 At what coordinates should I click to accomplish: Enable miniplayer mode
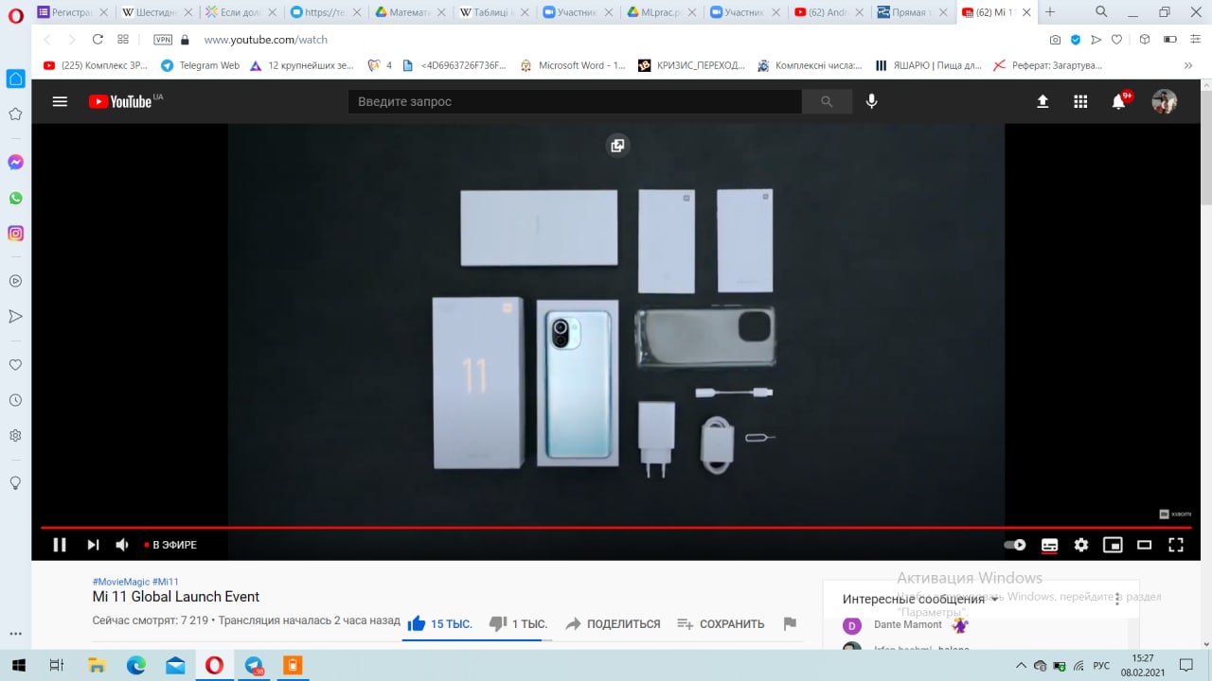1113,545
